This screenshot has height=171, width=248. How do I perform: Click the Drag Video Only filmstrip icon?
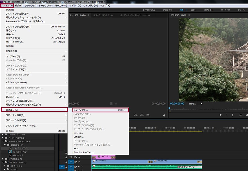[x=111, y=103]
